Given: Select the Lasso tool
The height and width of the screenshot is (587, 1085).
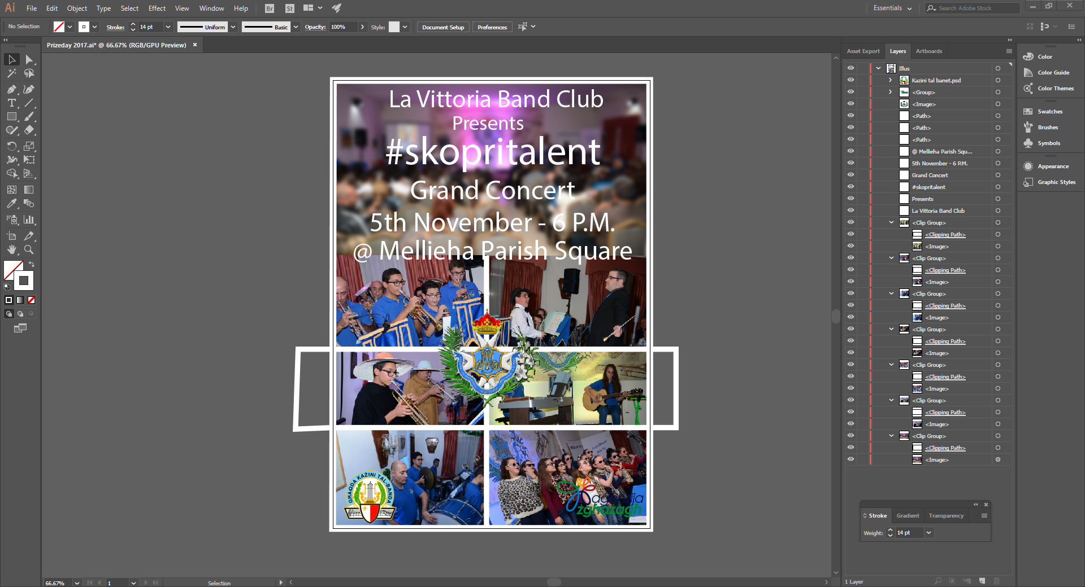Looking at the screenshot, I should [29, 73].
